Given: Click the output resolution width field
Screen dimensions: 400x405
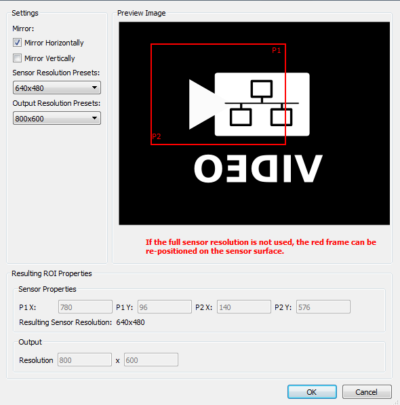Looking at the screenshot, I should pyautogui.click(x=85, y=360).
